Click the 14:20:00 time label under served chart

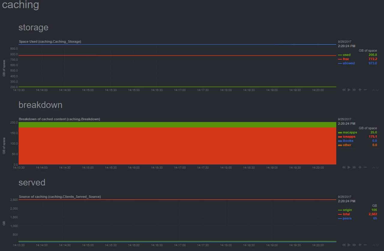click(318, 245)
